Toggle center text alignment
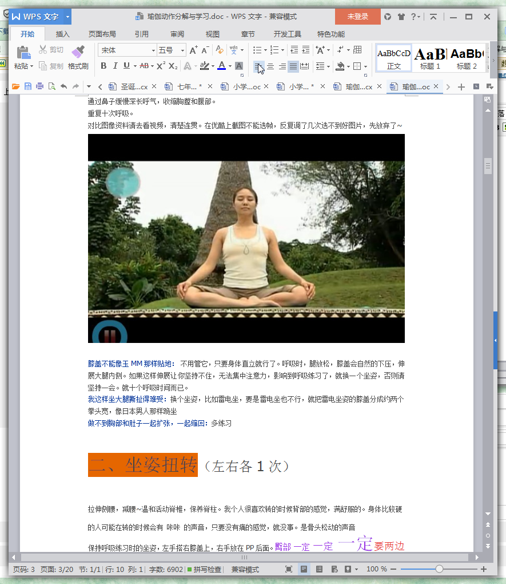This screenshot has height=584, width=506. click(x=270, y=66)
